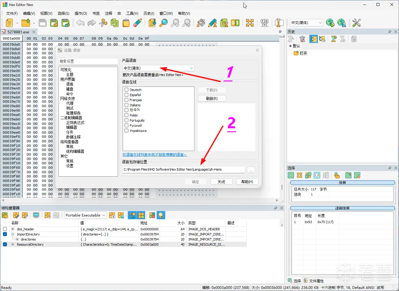Click the HEX monitor icon in Structure Viewer
The image size is (399, 291).
click(x=36, y=215)
